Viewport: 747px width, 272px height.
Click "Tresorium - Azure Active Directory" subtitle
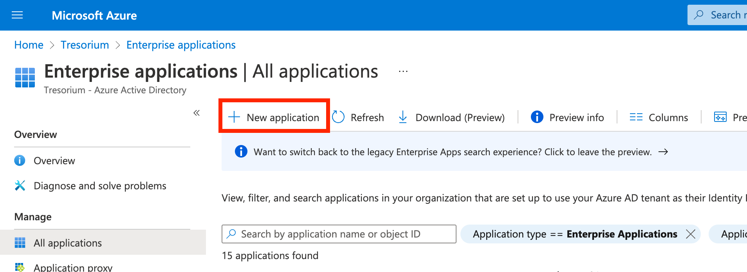(x=115, y=90)
